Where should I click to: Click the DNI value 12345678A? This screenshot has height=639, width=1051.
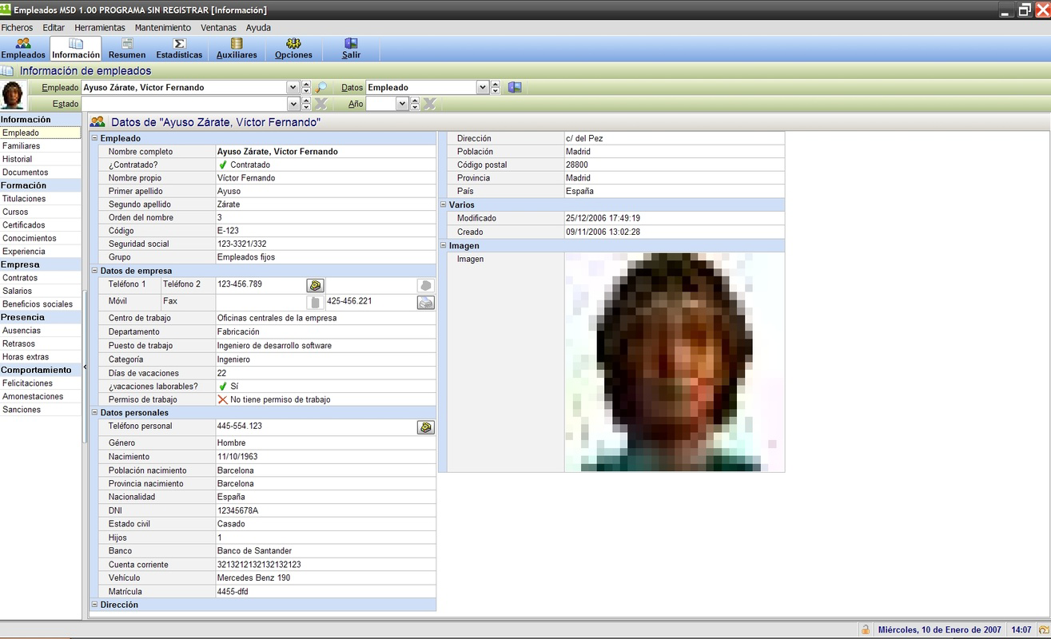[x=237, y=510]
